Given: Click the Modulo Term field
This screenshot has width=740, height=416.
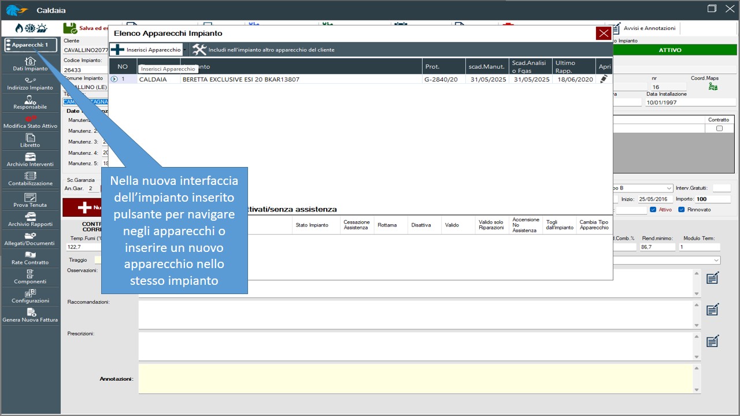Looking at the screenshot, I should click(699, 247).
